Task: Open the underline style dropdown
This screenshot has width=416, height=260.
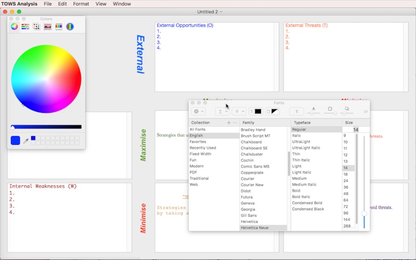Action: 223,111
